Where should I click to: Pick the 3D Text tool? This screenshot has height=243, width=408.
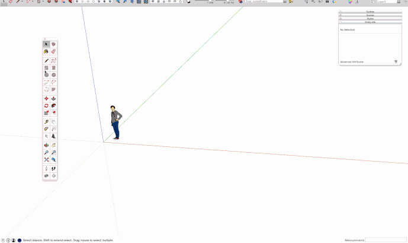(54, 136)
